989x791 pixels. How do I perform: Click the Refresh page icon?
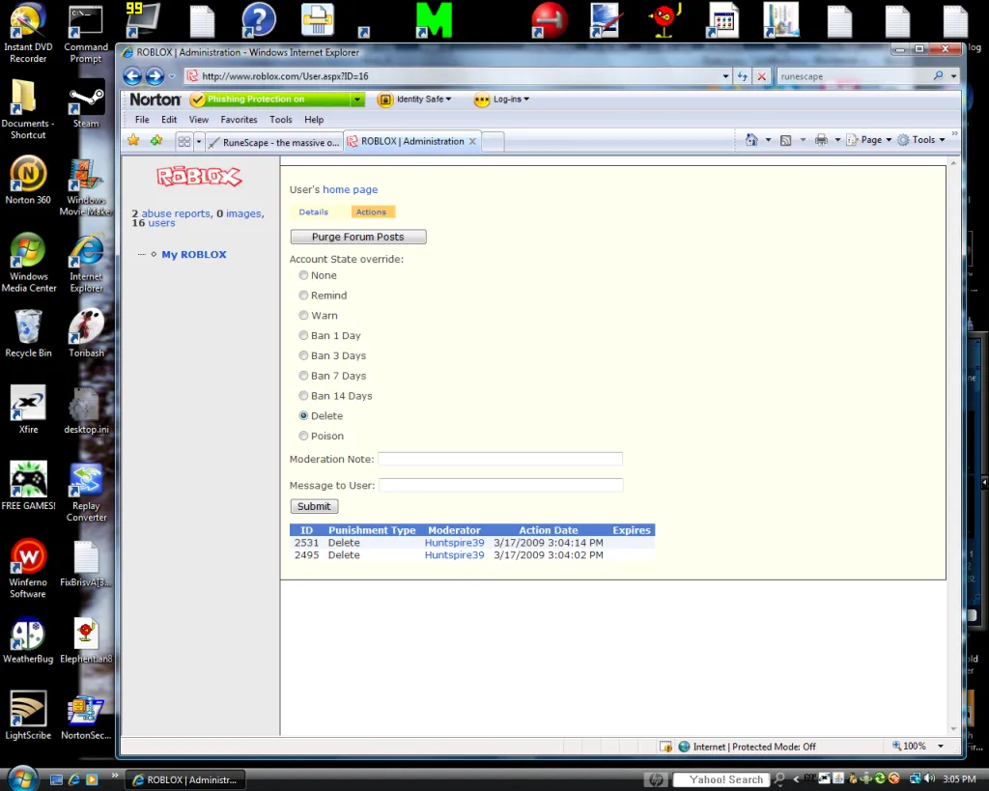point(742,76)
